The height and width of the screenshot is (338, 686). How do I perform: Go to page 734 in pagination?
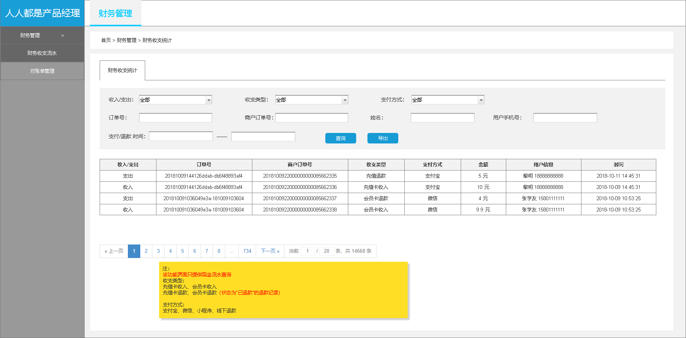pyautogui.click(x=247, y=251)
